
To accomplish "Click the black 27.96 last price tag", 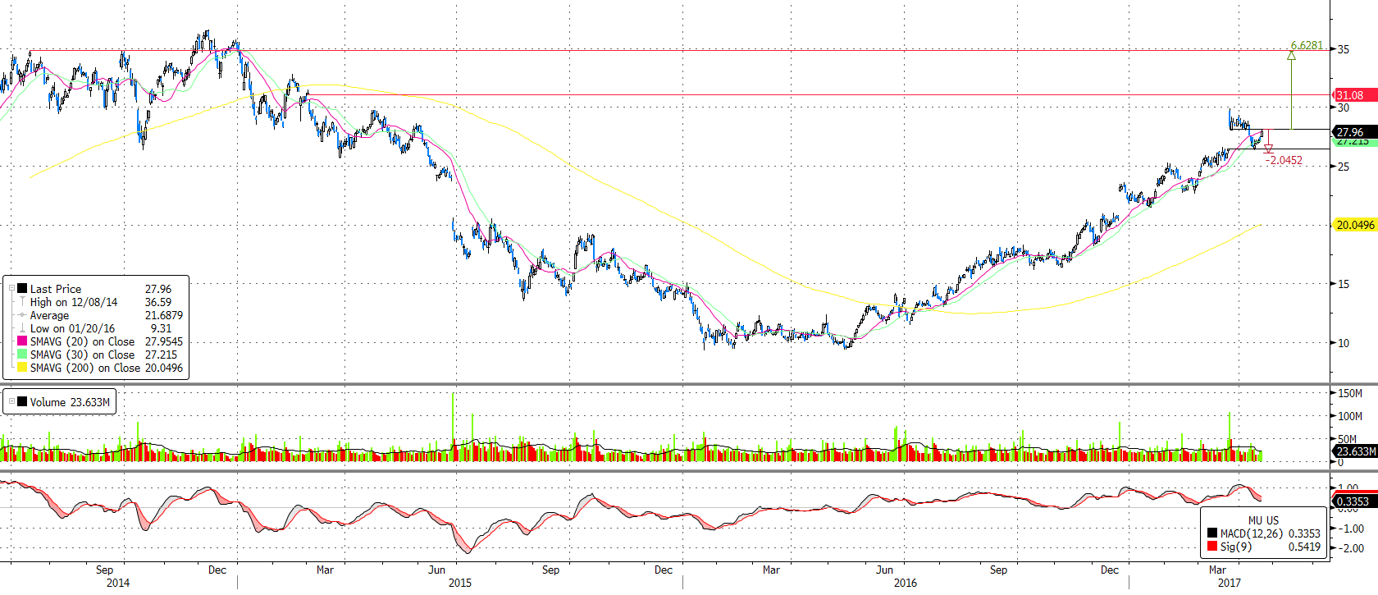I will (1355, 131).
